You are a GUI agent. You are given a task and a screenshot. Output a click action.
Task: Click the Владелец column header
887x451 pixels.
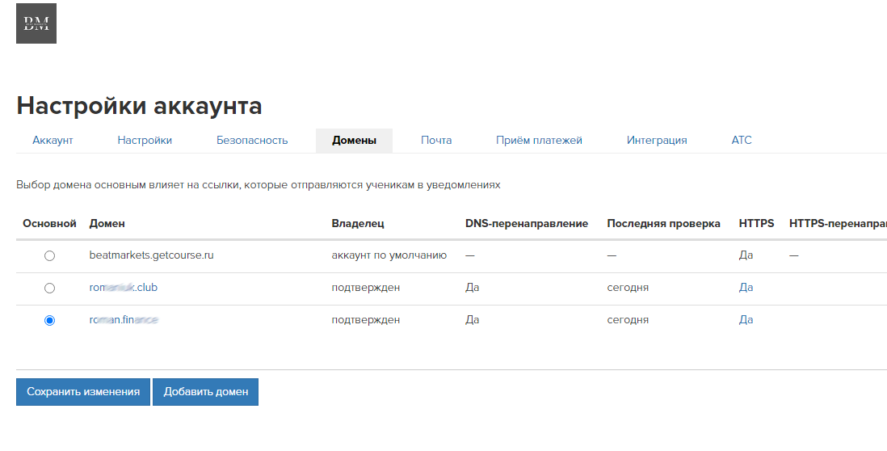(358, 224)
